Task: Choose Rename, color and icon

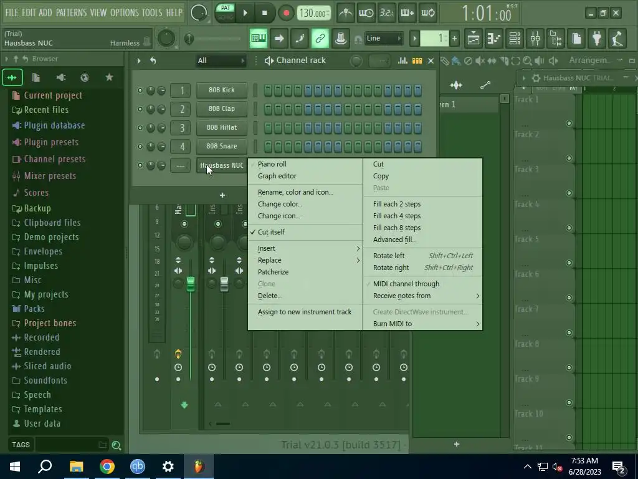Action: coord(295,192)
